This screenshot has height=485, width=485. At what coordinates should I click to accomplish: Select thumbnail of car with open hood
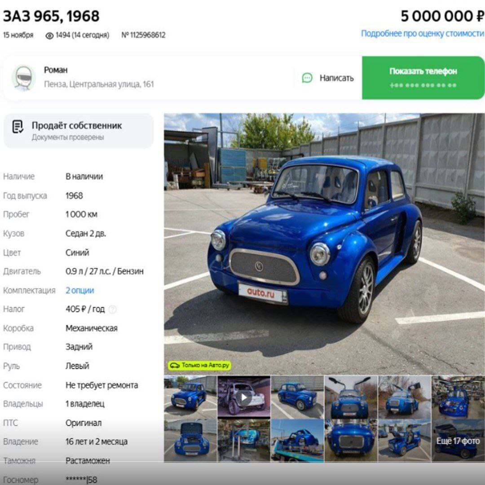190,441
